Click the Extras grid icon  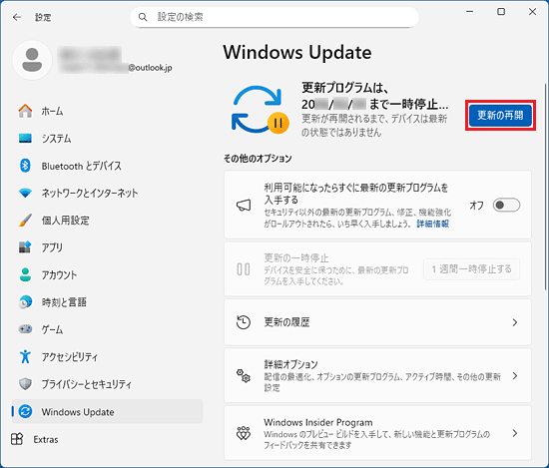point(17,439)
